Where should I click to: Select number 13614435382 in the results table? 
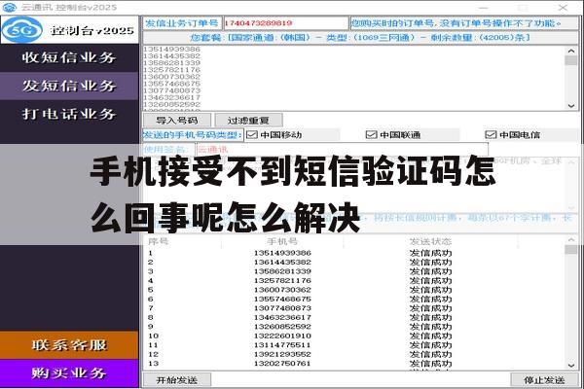point(282,262)
